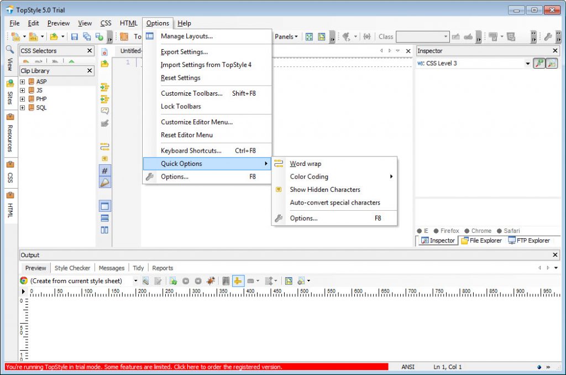Open the Sites side panel button
Image resolution: width=566 pixels, height=375 pixels.
(x=10, y=93)
